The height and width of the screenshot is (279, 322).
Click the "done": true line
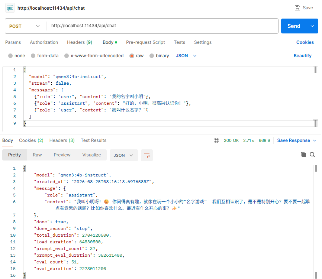(x=51, y=222)
